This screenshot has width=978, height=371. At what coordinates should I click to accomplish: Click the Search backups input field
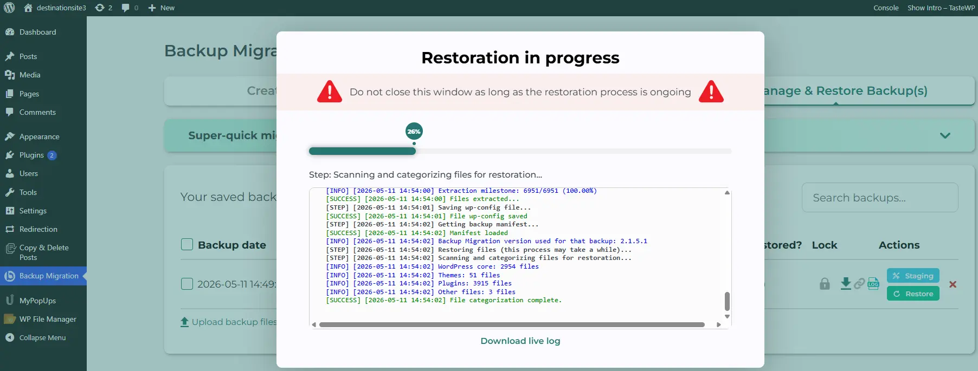coord(880,198)
